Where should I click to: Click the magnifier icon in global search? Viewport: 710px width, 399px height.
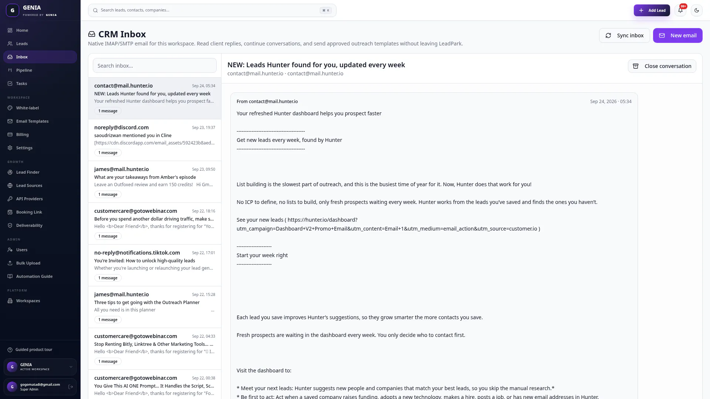pyautogui.click(x=95, y=10)
